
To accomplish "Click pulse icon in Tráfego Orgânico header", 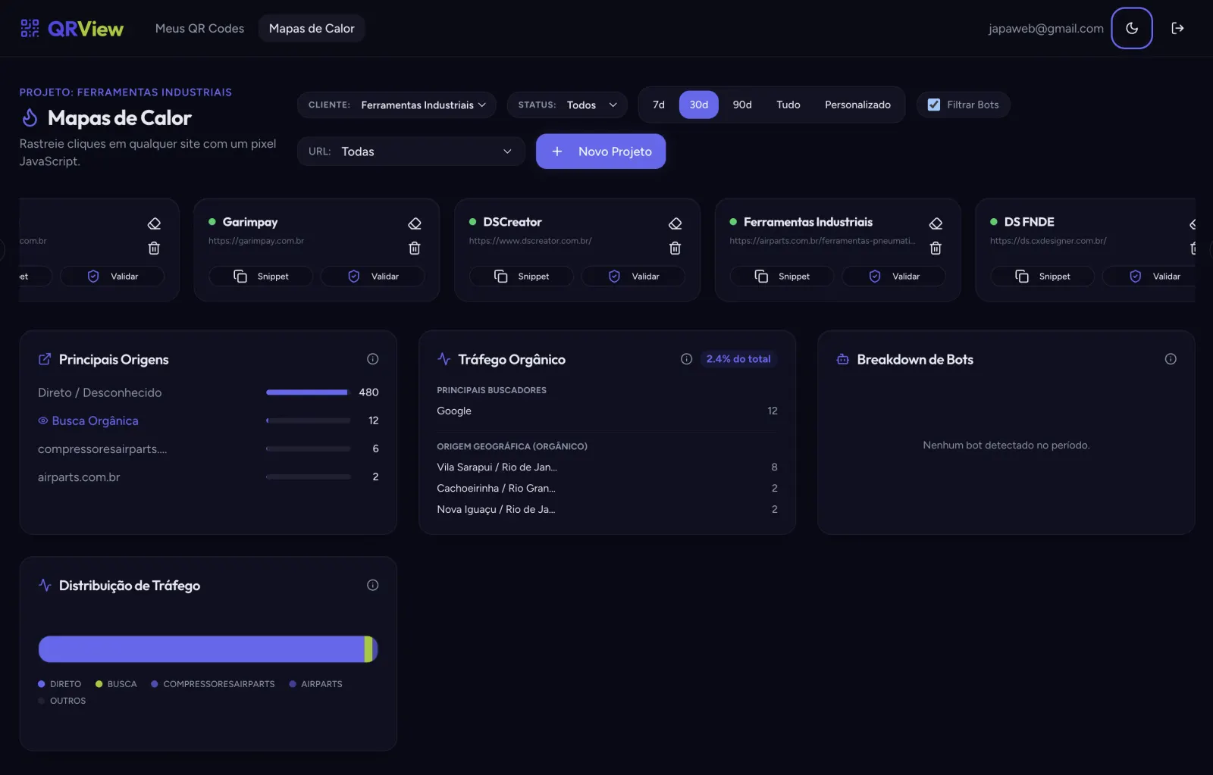I will tap(444, 359).
